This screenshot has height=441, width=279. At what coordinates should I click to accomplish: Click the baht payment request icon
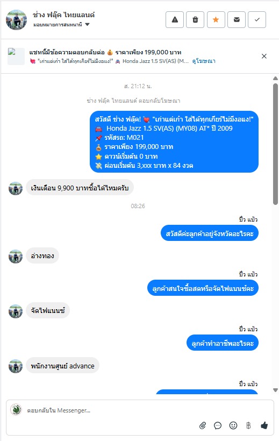click(x=248, y=425)
